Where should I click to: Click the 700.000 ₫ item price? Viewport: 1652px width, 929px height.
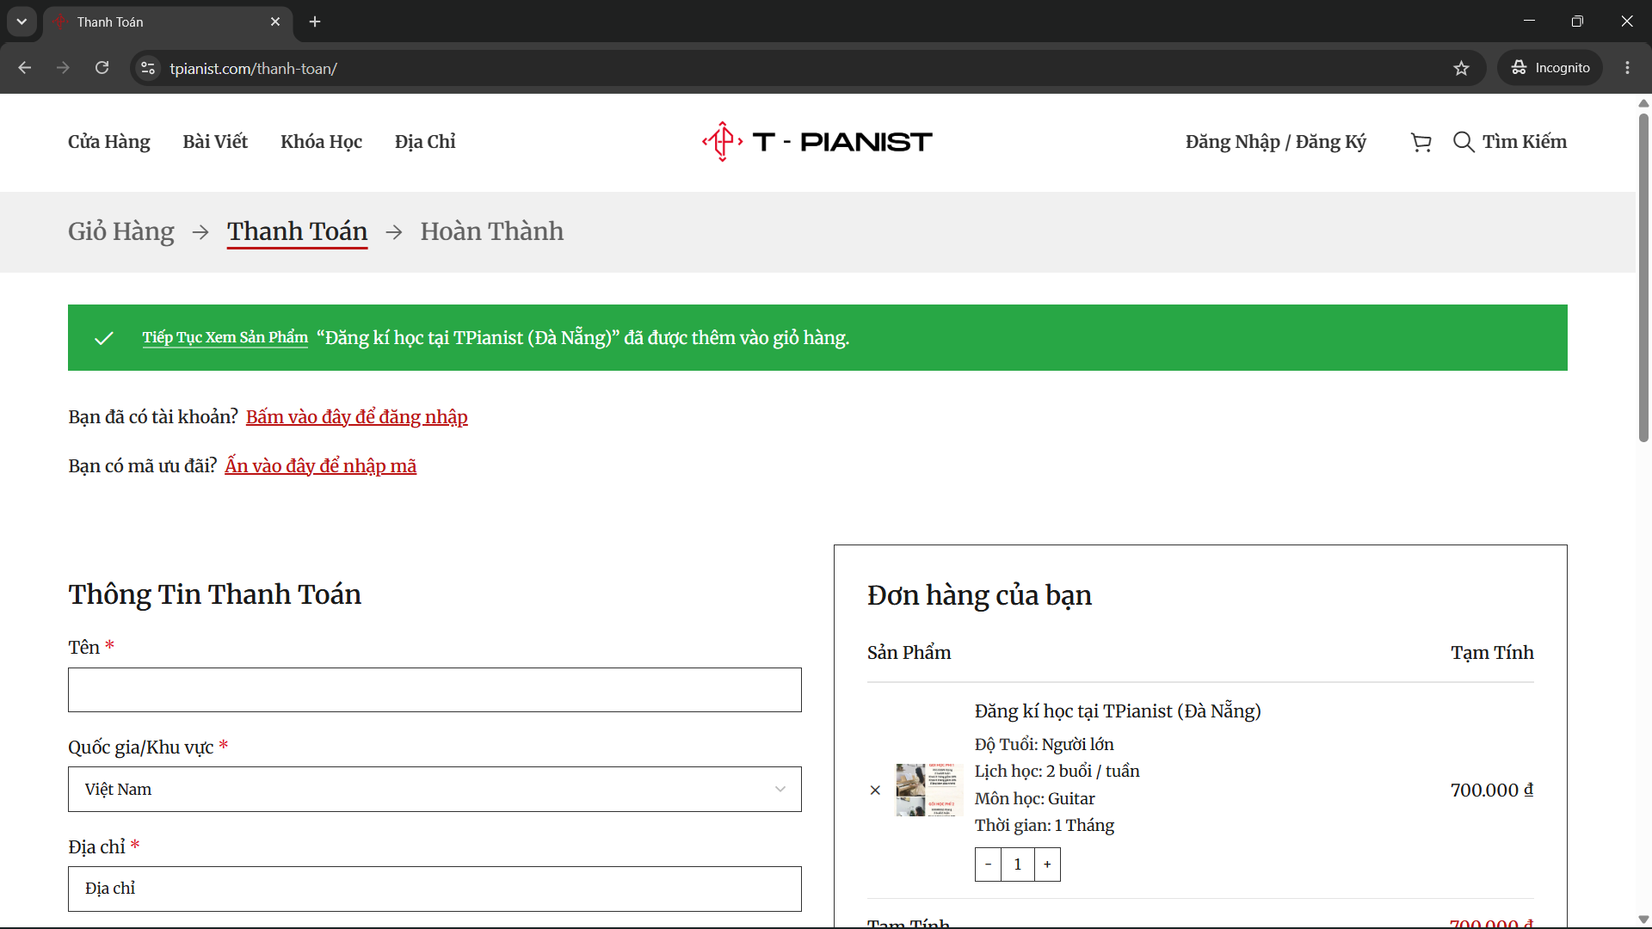[x=1492, y=790]
